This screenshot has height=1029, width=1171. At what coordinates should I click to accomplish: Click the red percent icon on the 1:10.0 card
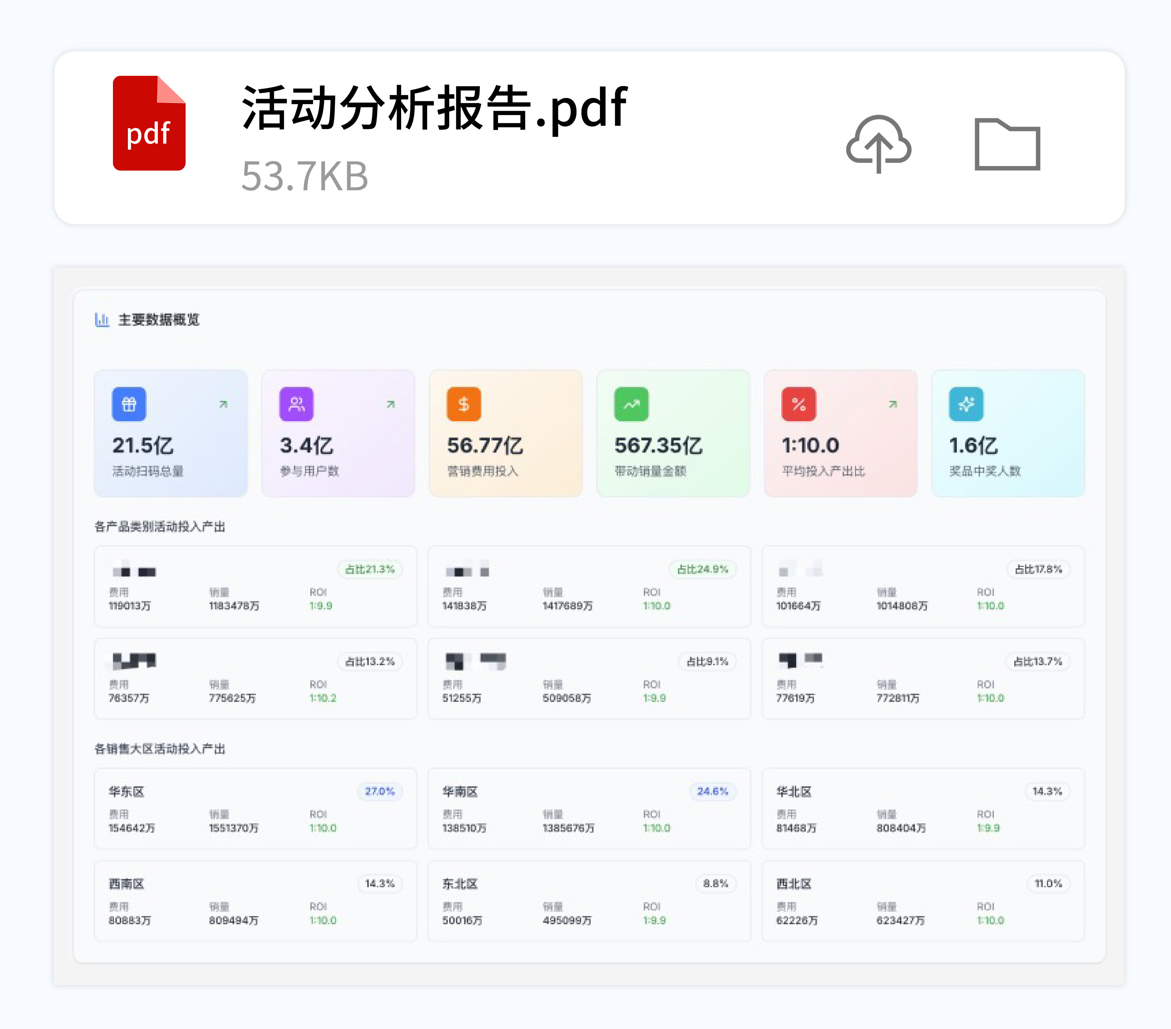[x=799, y=404]
